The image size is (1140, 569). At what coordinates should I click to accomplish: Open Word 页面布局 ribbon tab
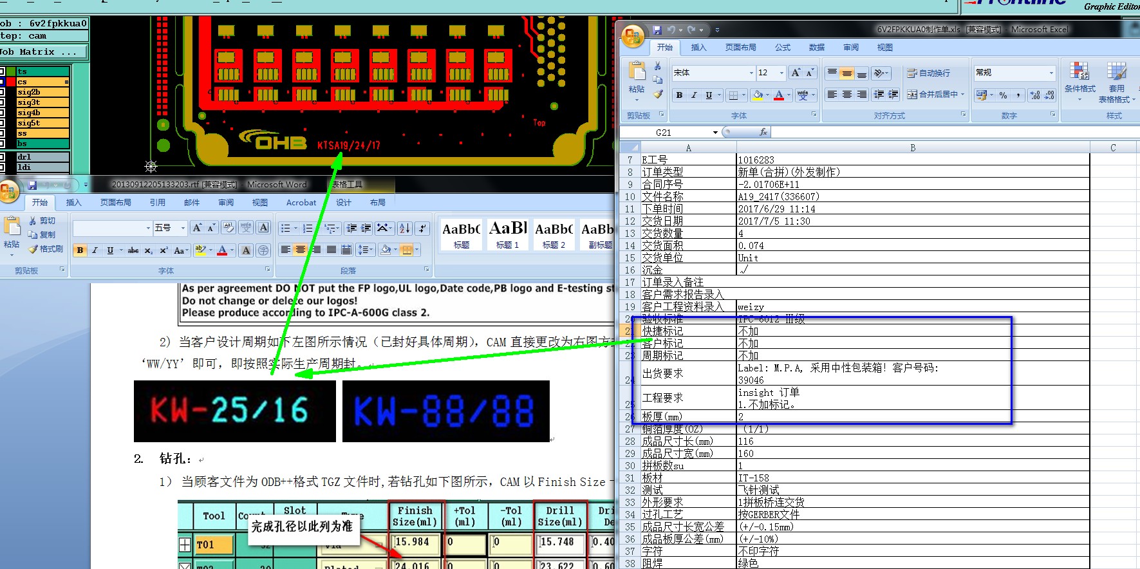click(116, 203)
